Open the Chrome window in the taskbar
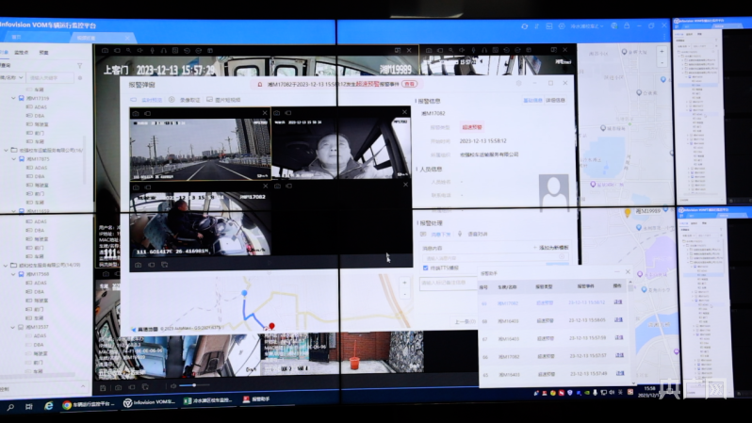The height and width of the screenshot is (423, 752). (89, 405)
